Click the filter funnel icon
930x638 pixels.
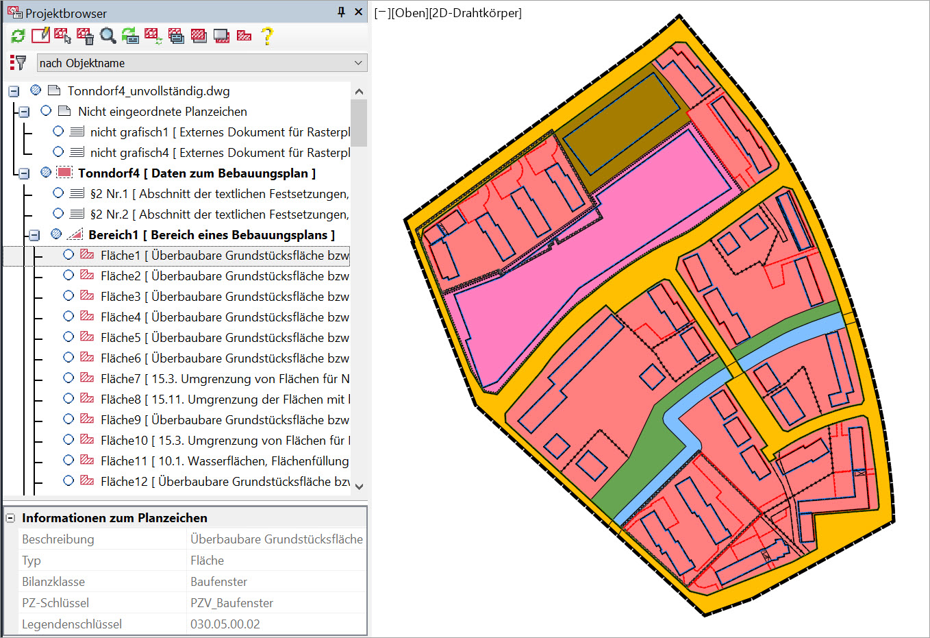click(x=18, y=63)
